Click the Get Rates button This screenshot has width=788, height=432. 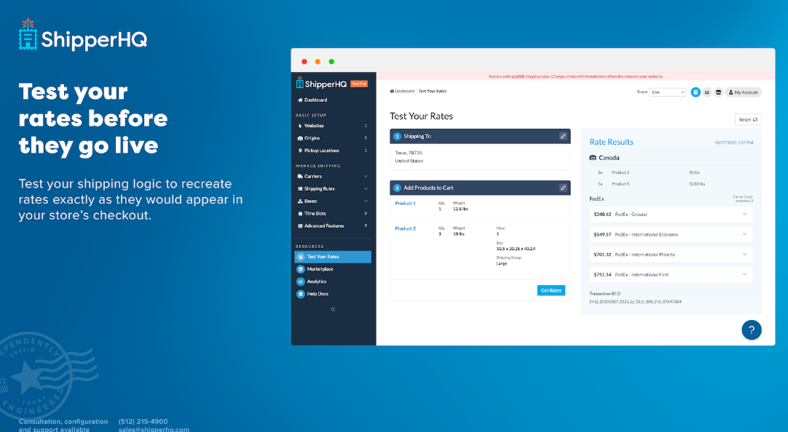(551, 290)
